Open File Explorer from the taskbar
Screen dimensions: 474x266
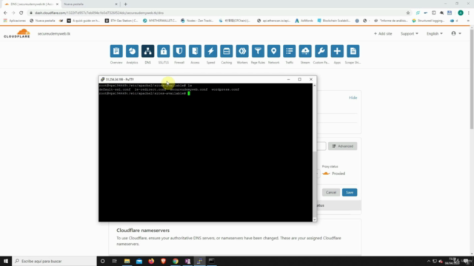click(x=127, y=261)
